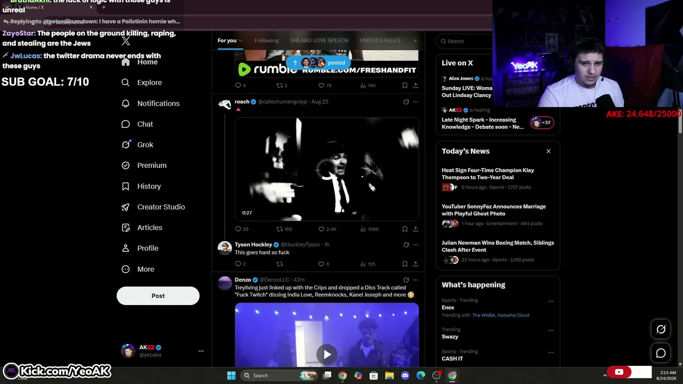Open more options on Tyson Hockley's post
683x384 pixels.
(416, 245)
